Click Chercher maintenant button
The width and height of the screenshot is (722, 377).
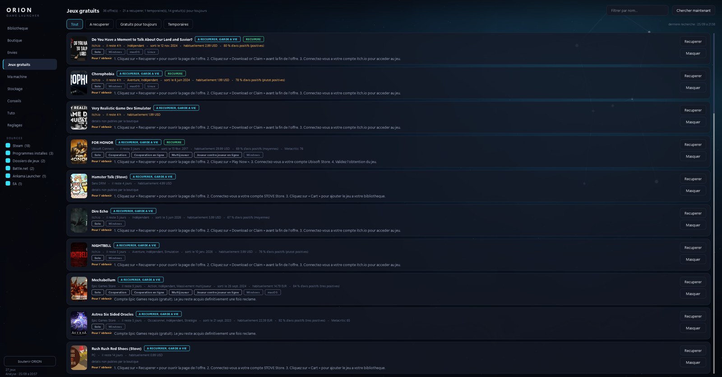693,10
